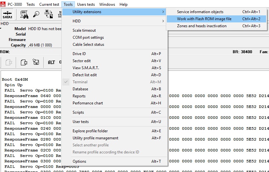Open the Windows menu
The height and width of the screenshot is (172, 269).
coord(107,4)
